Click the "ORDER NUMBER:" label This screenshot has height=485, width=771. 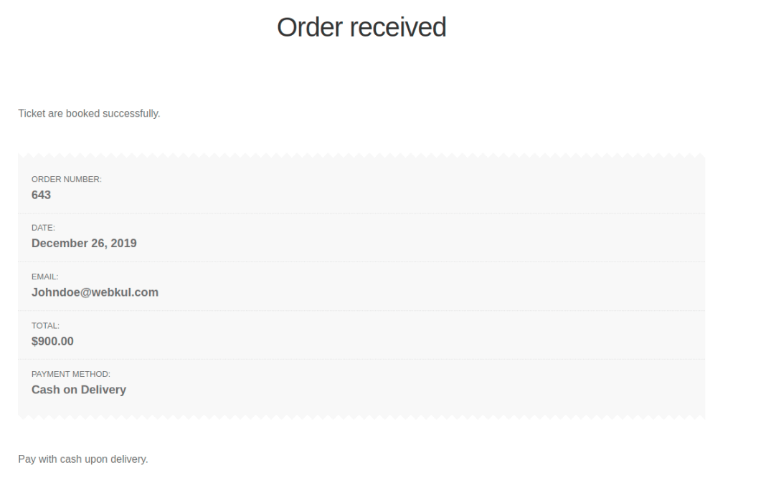coord(66,179)
